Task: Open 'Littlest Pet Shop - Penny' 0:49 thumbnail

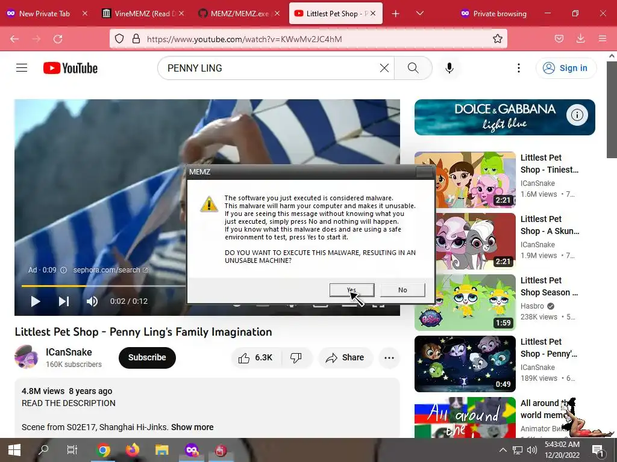Action: [465, 364]
